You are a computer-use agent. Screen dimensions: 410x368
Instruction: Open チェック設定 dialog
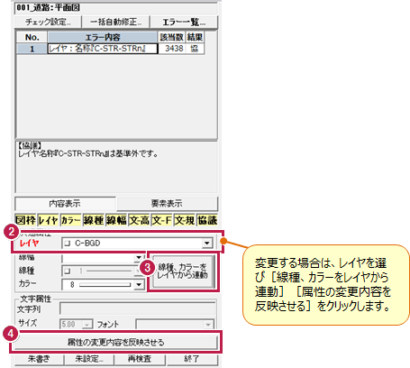click(48, 22)
